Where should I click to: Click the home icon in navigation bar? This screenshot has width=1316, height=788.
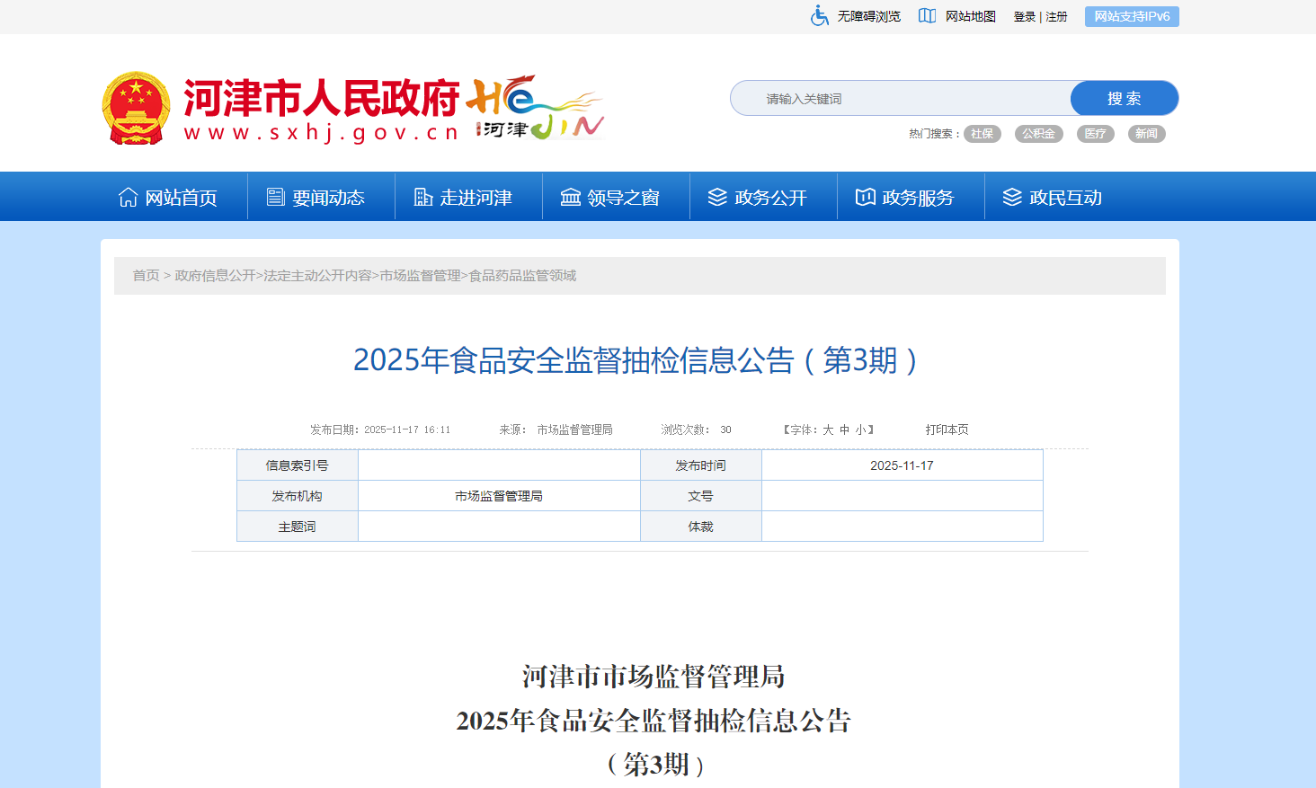(129, 197)
